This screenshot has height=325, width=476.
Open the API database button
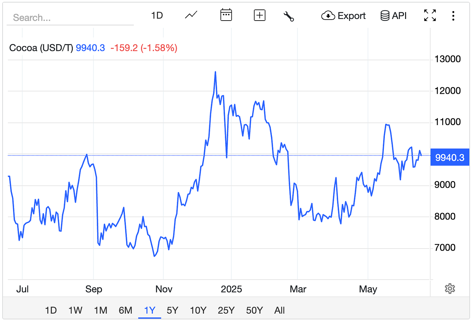coord(394,16)
